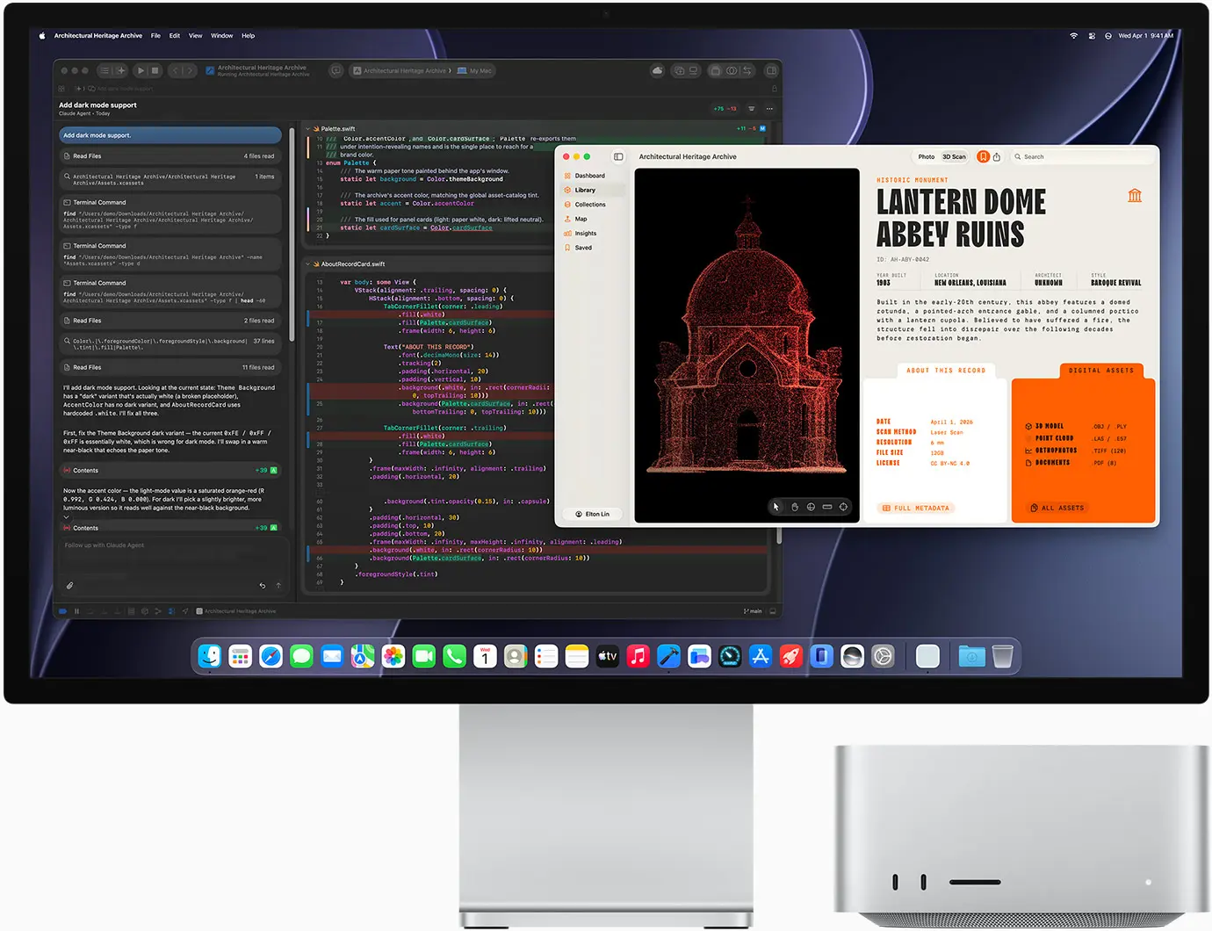
Task: Select the Digital Assets tab
Action: (1101, 371)
